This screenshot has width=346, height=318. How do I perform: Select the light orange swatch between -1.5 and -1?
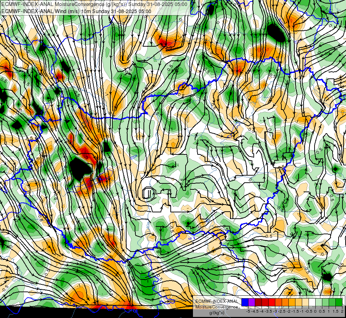[299, 302]
